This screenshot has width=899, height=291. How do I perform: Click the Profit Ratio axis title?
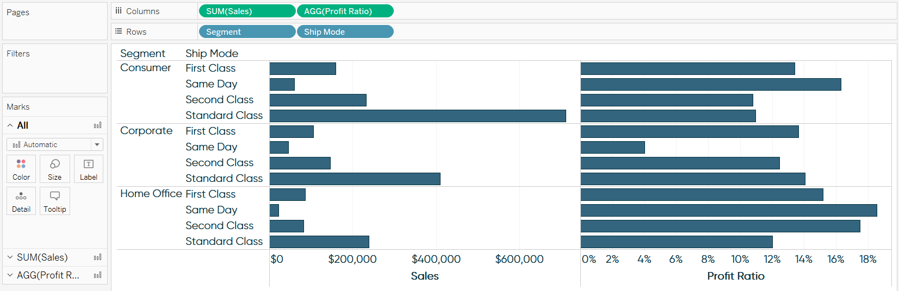pos(735,276)
